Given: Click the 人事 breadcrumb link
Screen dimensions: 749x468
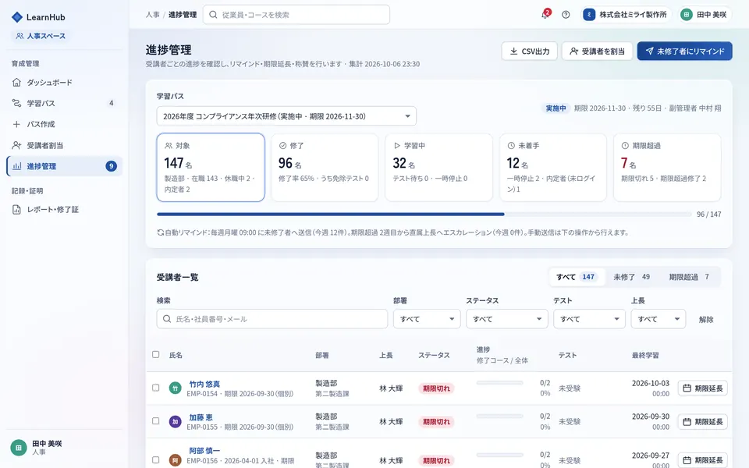Looking at the screenshot, I should pyautogui.click(x=152, y=15).
